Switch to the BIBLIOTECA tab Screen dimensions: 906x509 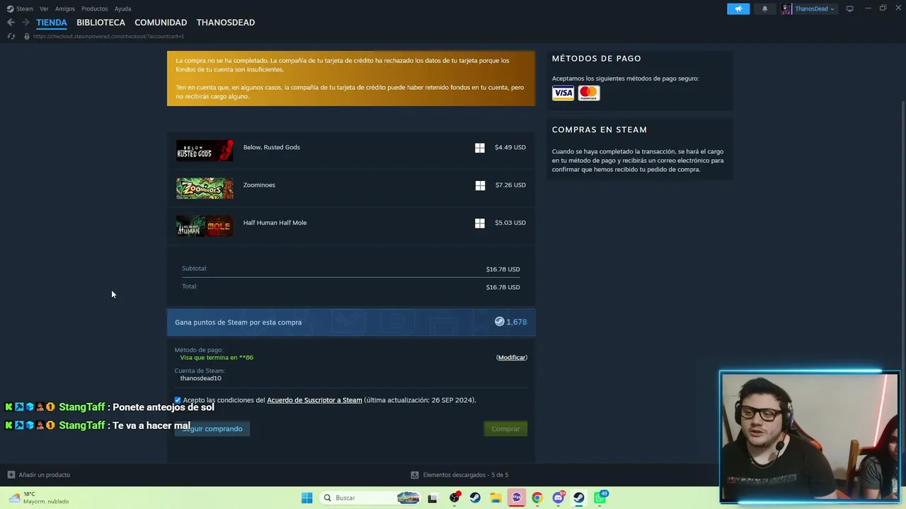[x=101, y=23]
